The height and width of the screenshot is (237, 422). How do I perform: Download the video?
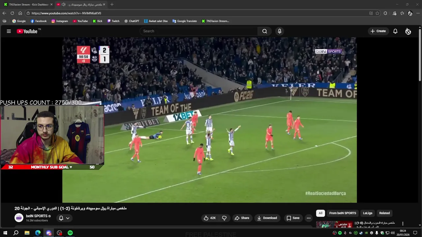click(x=267, y=218)
